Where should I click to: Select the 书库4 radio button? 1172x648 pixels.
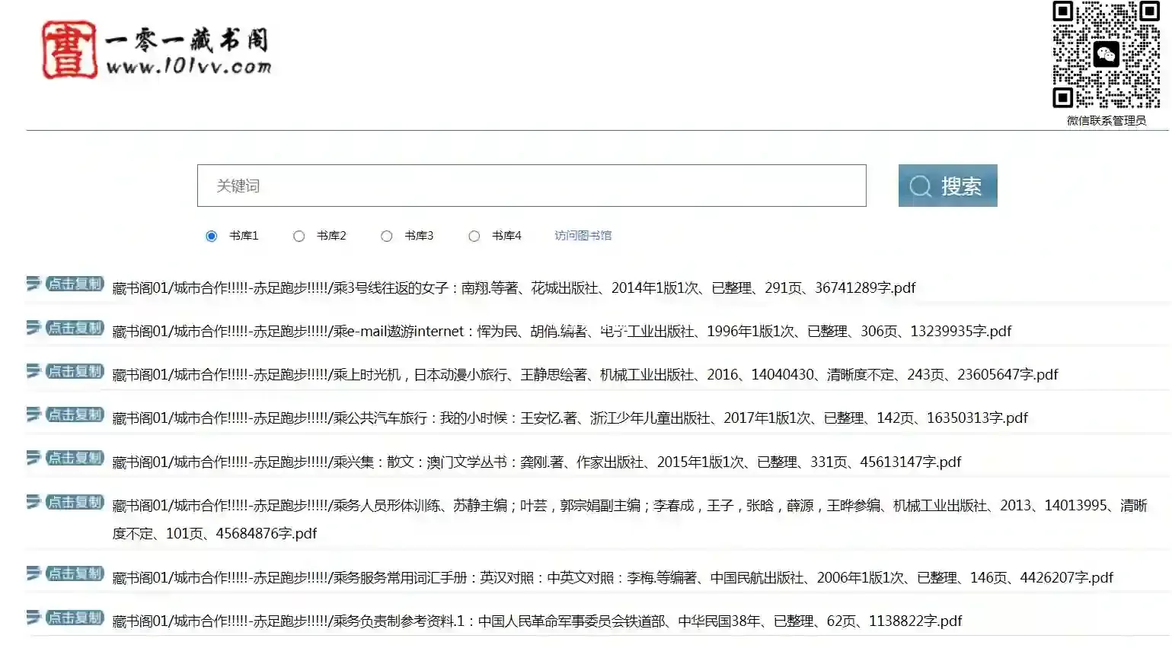click(x=474, y=237)
